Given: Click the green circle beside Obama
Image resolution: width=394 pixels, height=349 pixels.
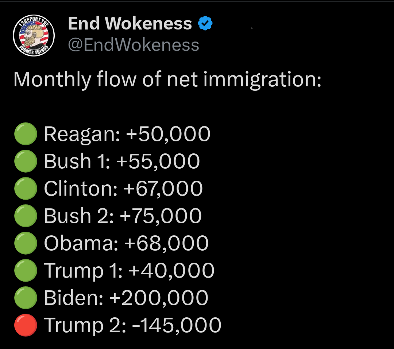Looking at the screenshot, I should click(26, 243).
